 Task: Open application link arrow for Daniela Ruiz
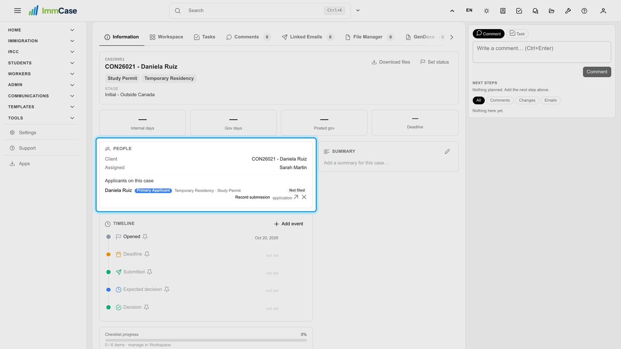click(296, 197)
